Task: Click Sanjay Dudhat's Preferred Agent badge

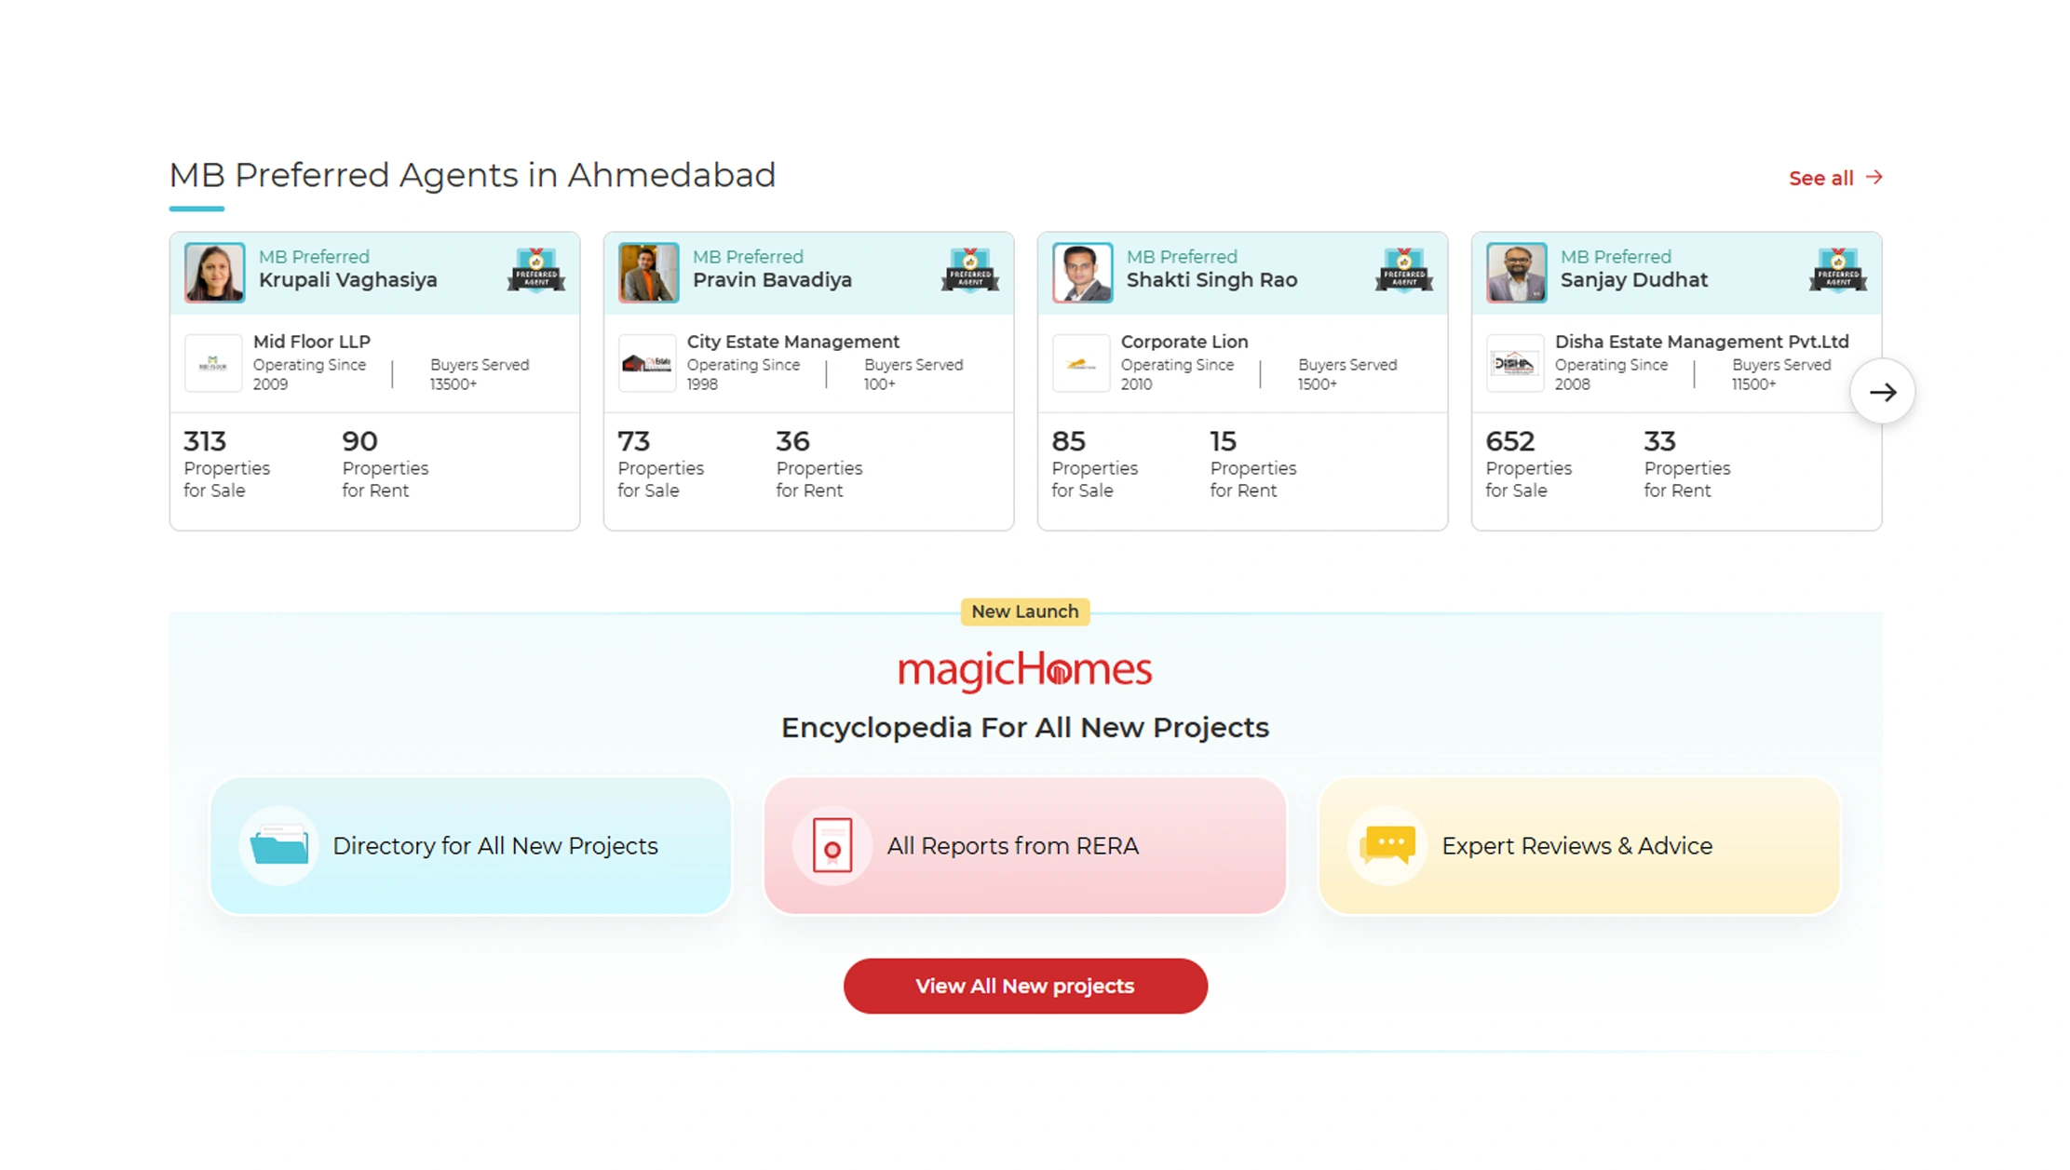Action: (1838, 271)
